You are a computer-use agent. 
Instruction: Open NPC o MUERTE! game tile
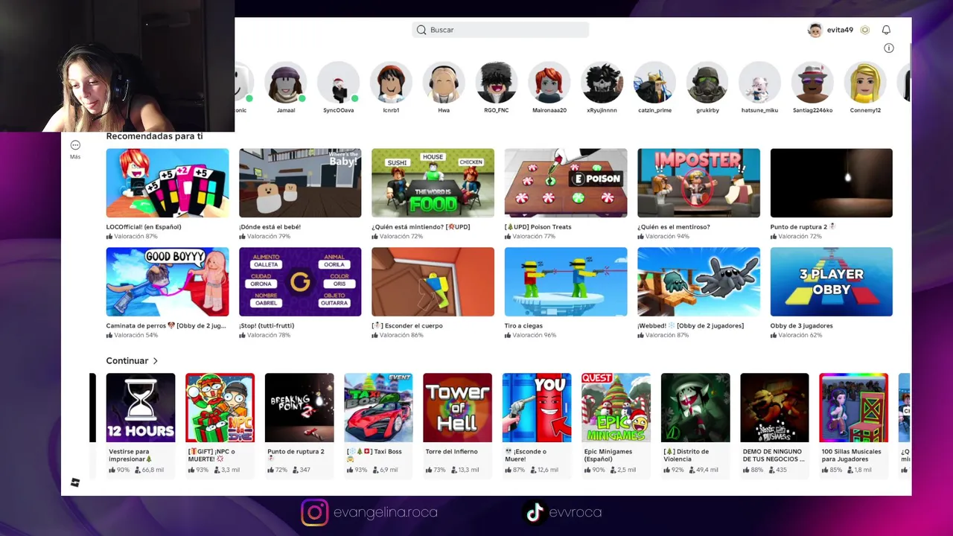coord(220,408)
